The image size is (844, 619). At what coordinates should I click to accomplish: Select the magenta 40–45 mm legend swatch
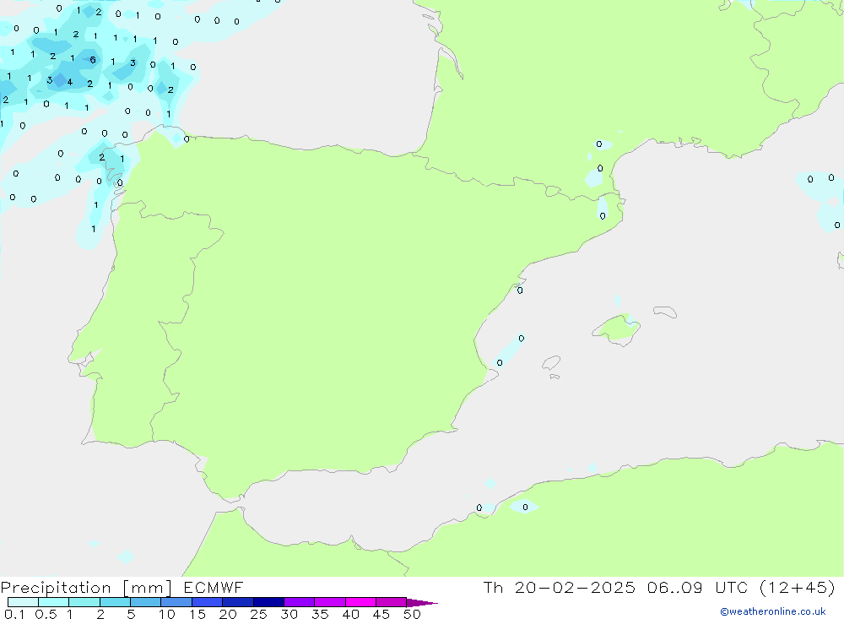pyautogui.click(x=360, y=602)
